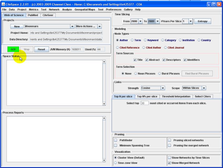The image size is (223, 168).
Task: Select the Term node type
Action: pyautogui.click(x=132, y=40)
